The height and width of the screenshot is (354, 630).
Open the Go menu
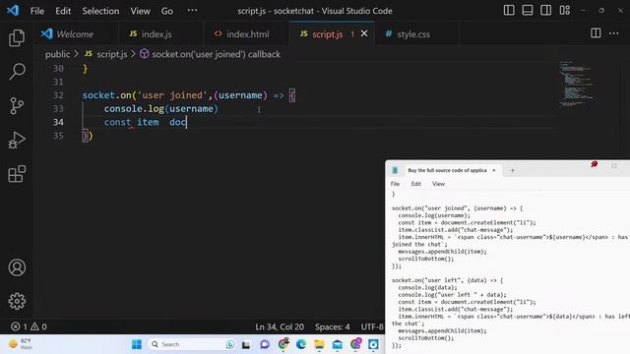[x=167, y=11]
